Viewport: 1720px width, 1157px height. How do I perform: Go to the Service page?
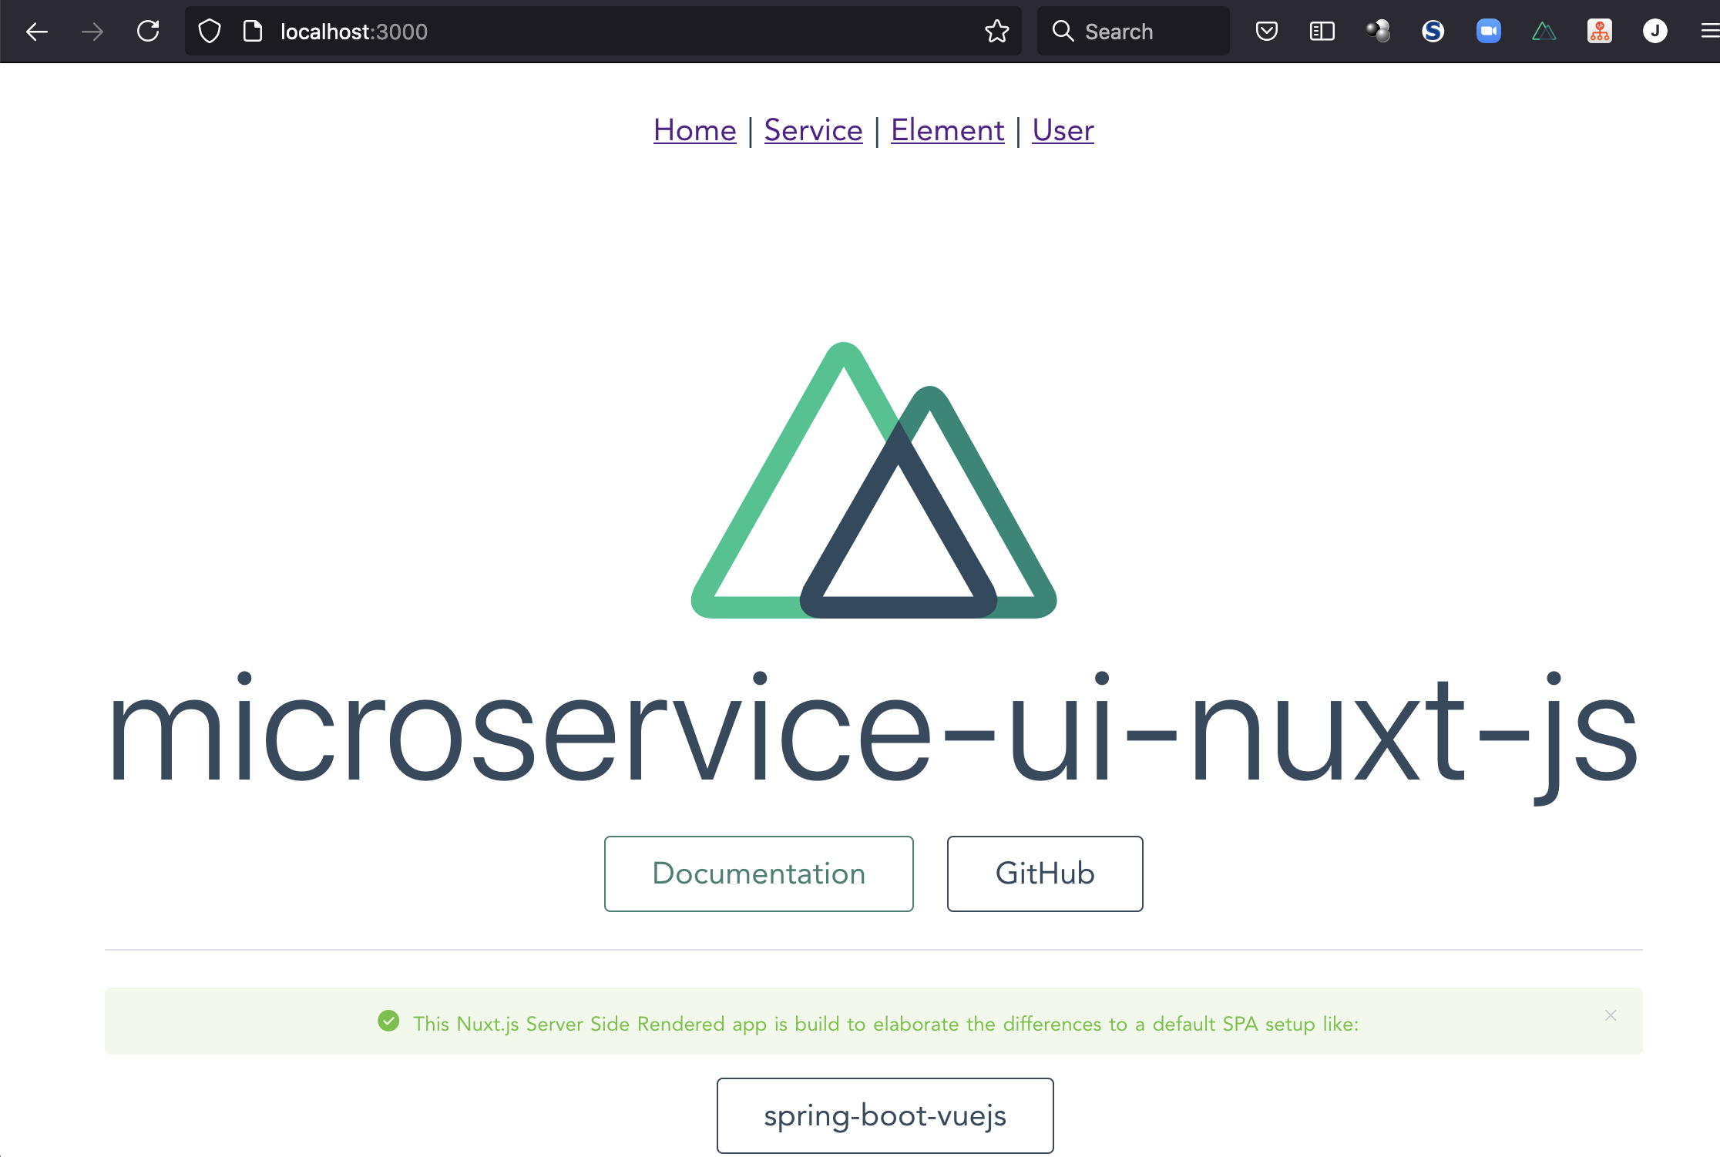pos(813,130)
